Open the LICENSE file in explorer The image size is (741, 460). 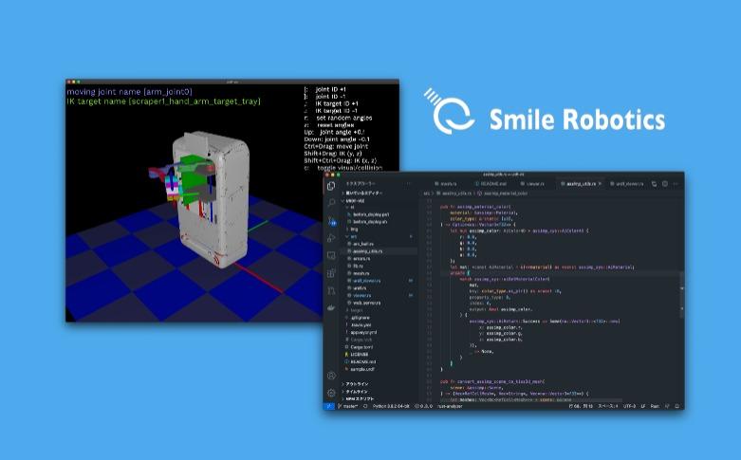[360, 354]
